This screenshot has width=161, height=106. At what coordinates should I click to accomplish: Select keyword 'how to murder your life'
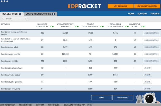[x=11, y=54]
